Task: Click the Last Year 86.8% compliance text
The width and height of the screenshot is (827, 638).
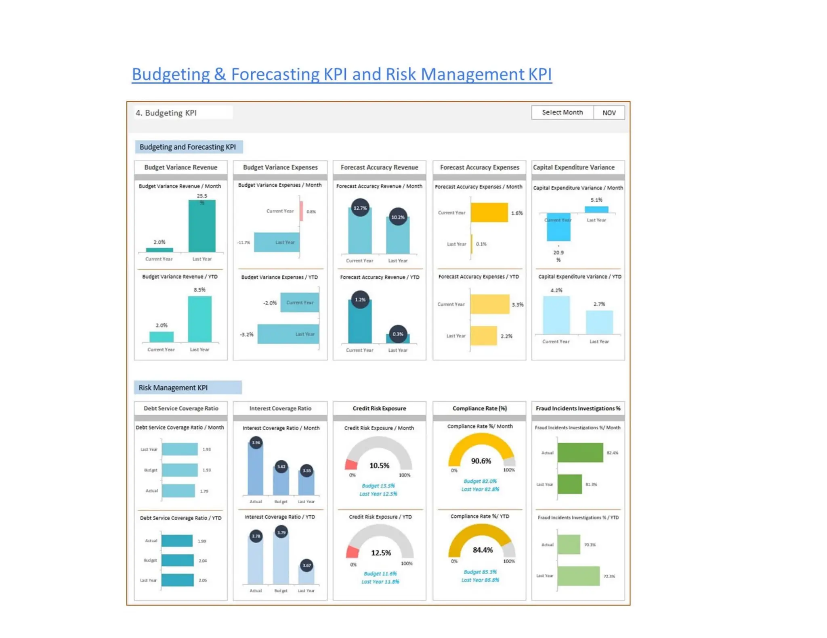Action: [x=480, y=580]
